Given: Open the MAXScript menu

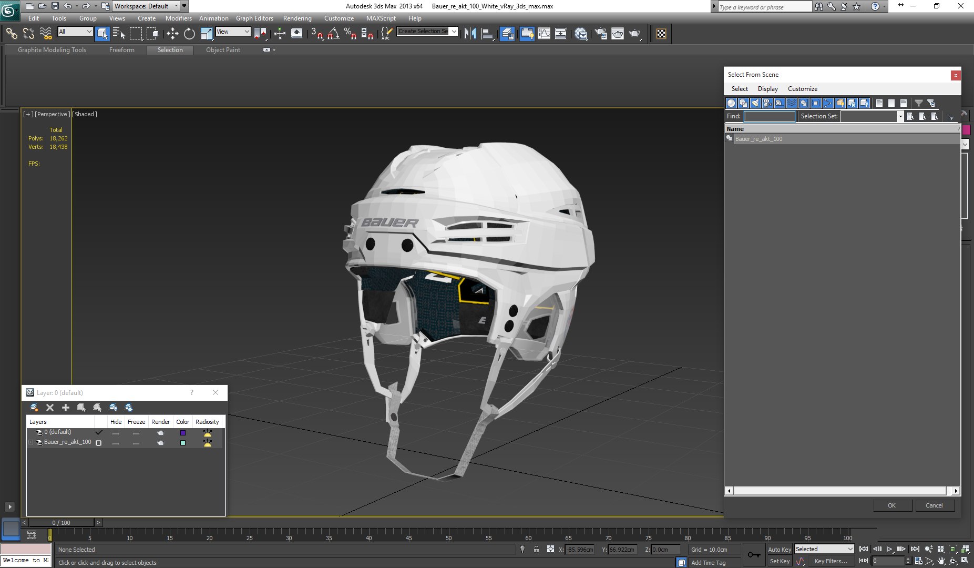Looking at the screenshot, I should (x=381, y=18).
